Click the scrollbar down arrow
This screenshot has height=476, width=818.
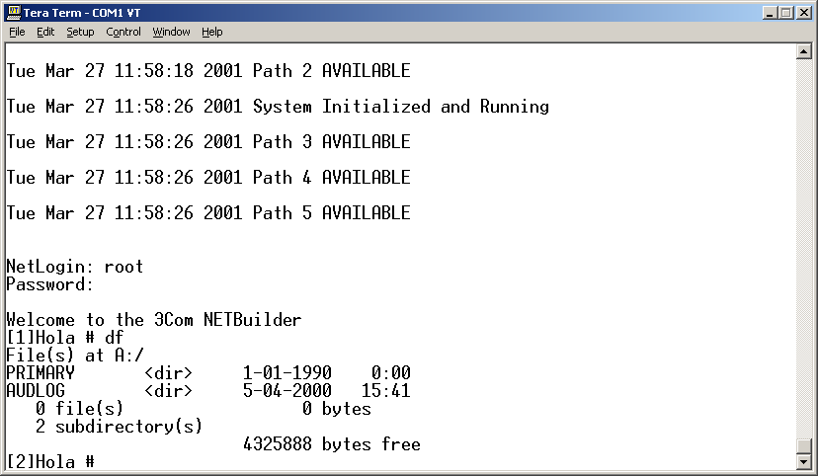click(803, 461)
